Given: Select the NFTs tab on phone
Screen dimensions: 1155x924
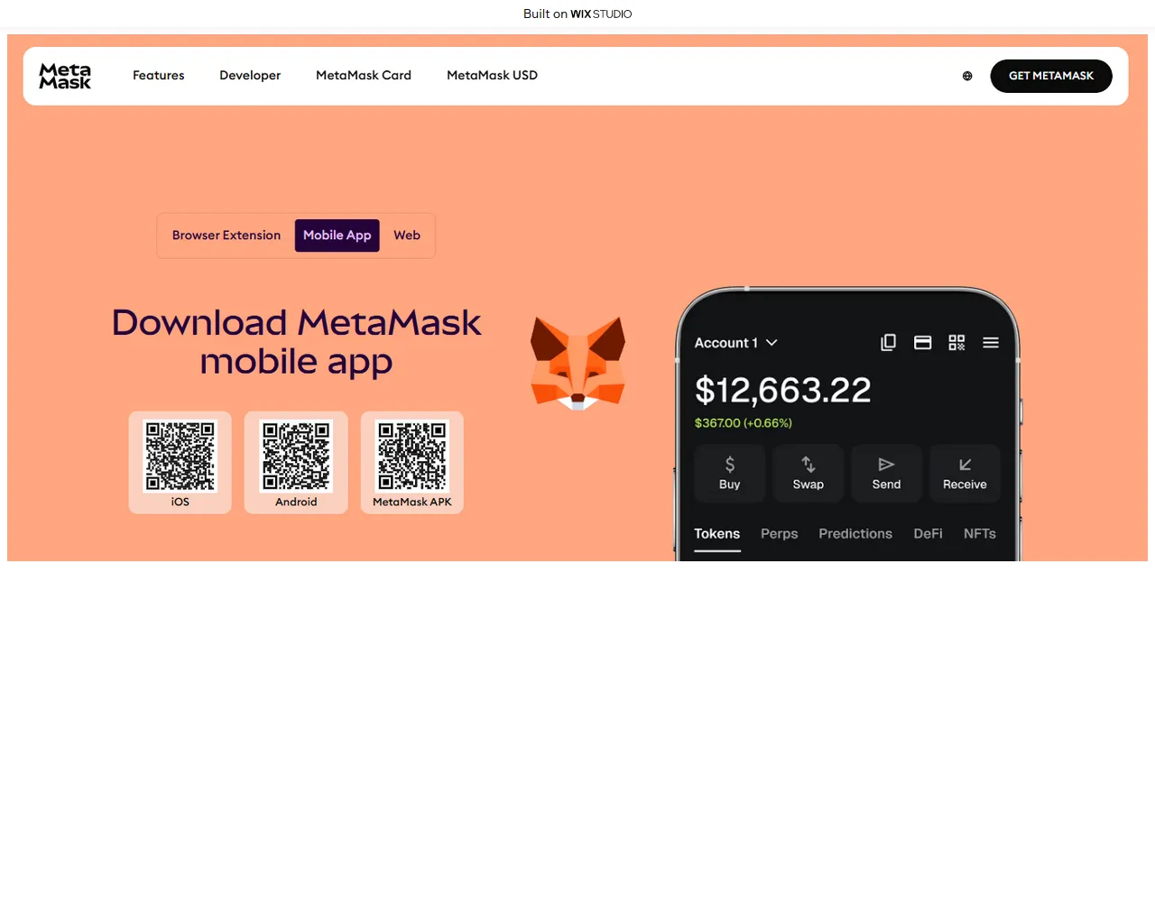Looking at the screenshot, I should [980, 534].
